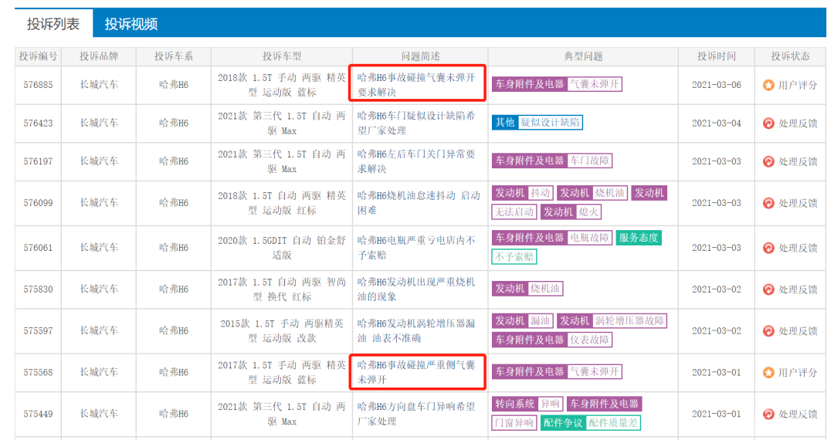Click complaint number 575449
The width and height of the screenshot is (834, 440).
[x=39, y=414]
